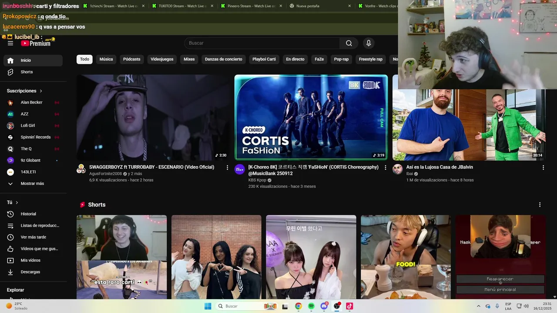Open AZZ subscription channel
This screenshot has height=313, width=557.
click(x=33, y=114)
